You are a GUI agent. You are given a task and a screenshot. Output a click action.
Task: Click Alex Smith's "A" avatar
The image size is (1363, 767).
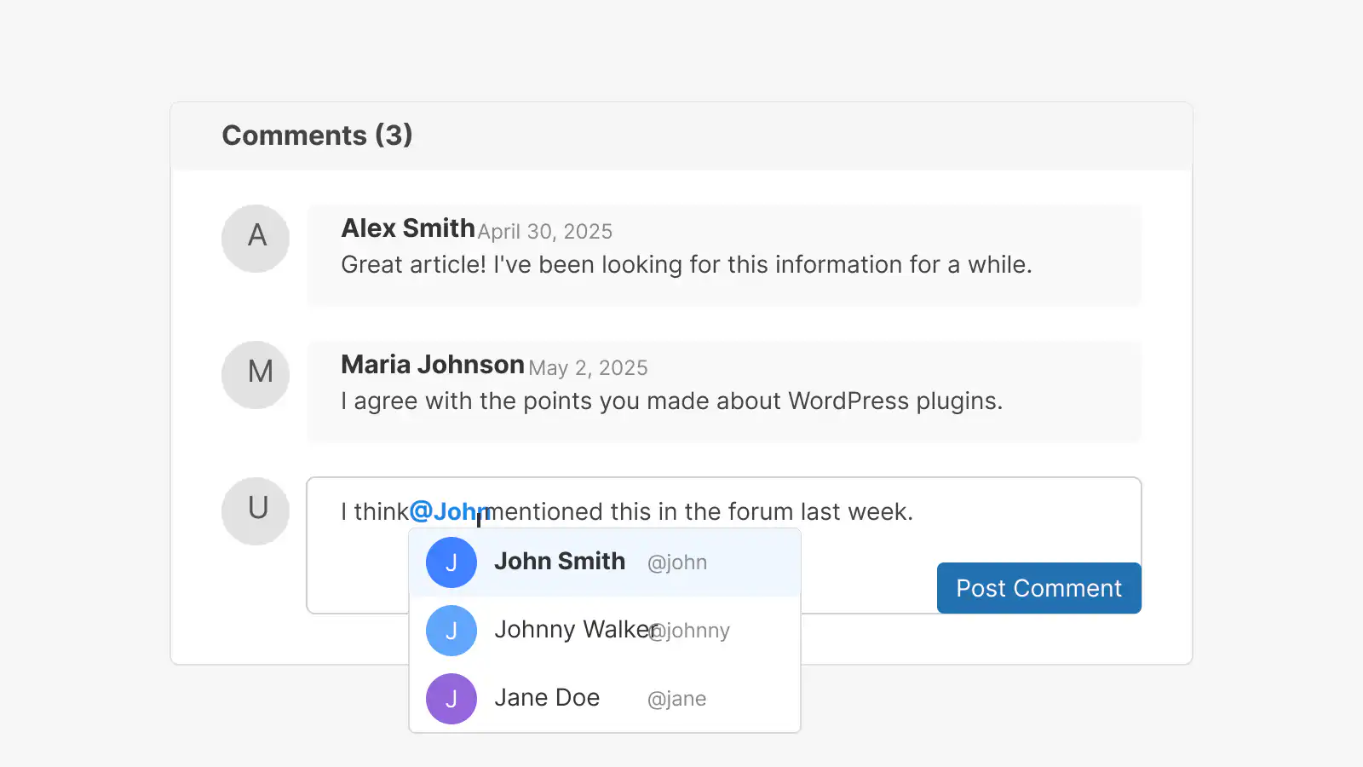pyautogui.click(x=256, y=239)
